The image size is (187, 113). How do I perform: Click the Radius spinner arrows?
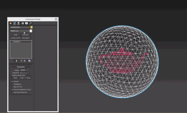pyautogui.click(x=28, y=70)
